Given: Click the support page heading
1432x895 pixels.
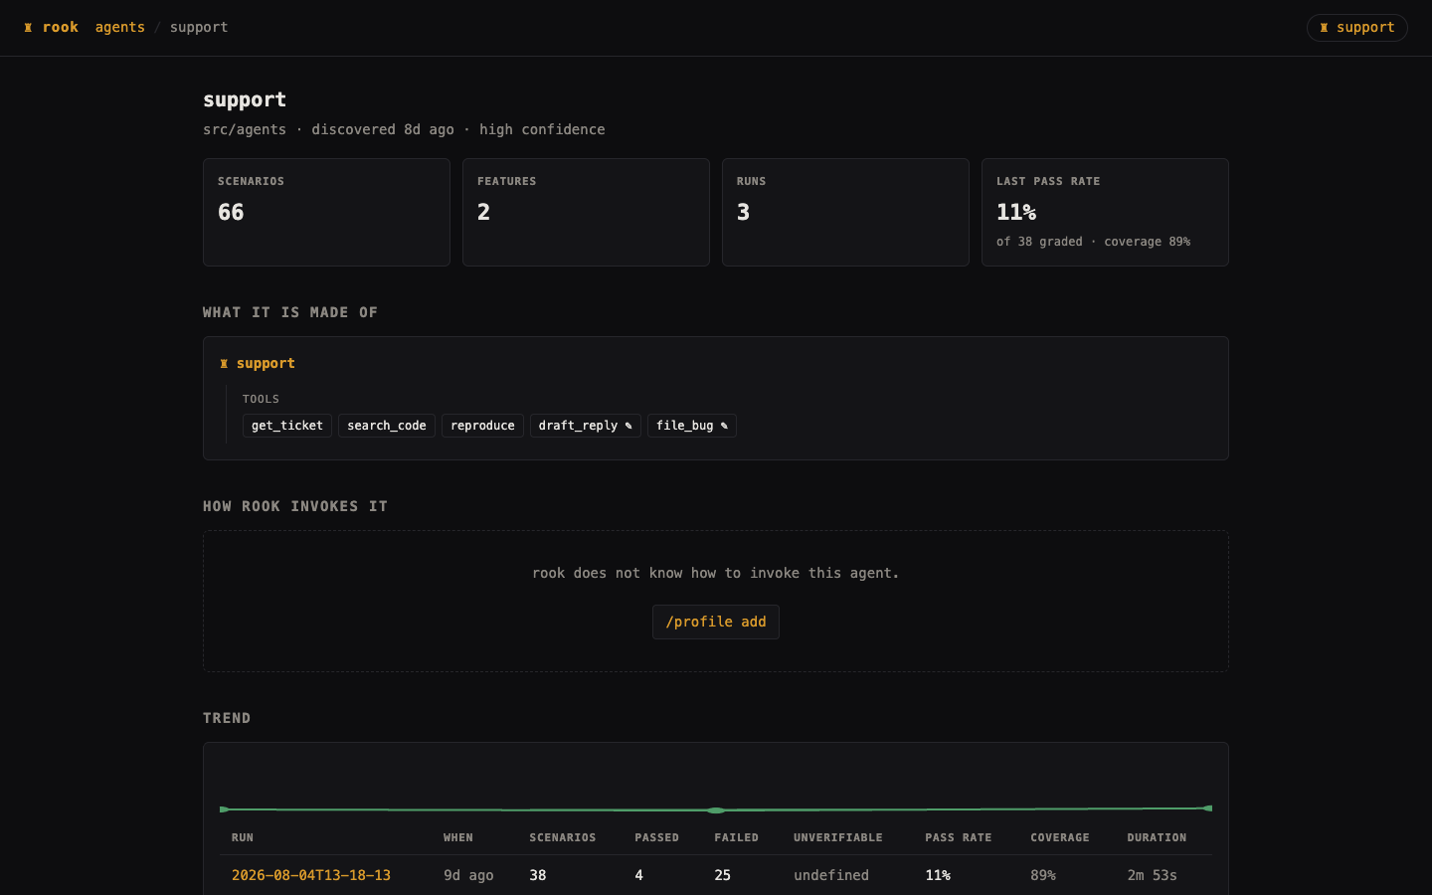Looking at the screenshot, I should tap(245, 99).
